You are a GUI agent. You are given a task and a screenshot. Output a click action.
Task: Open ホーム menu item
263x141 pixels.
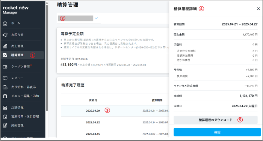click(16, 23)
